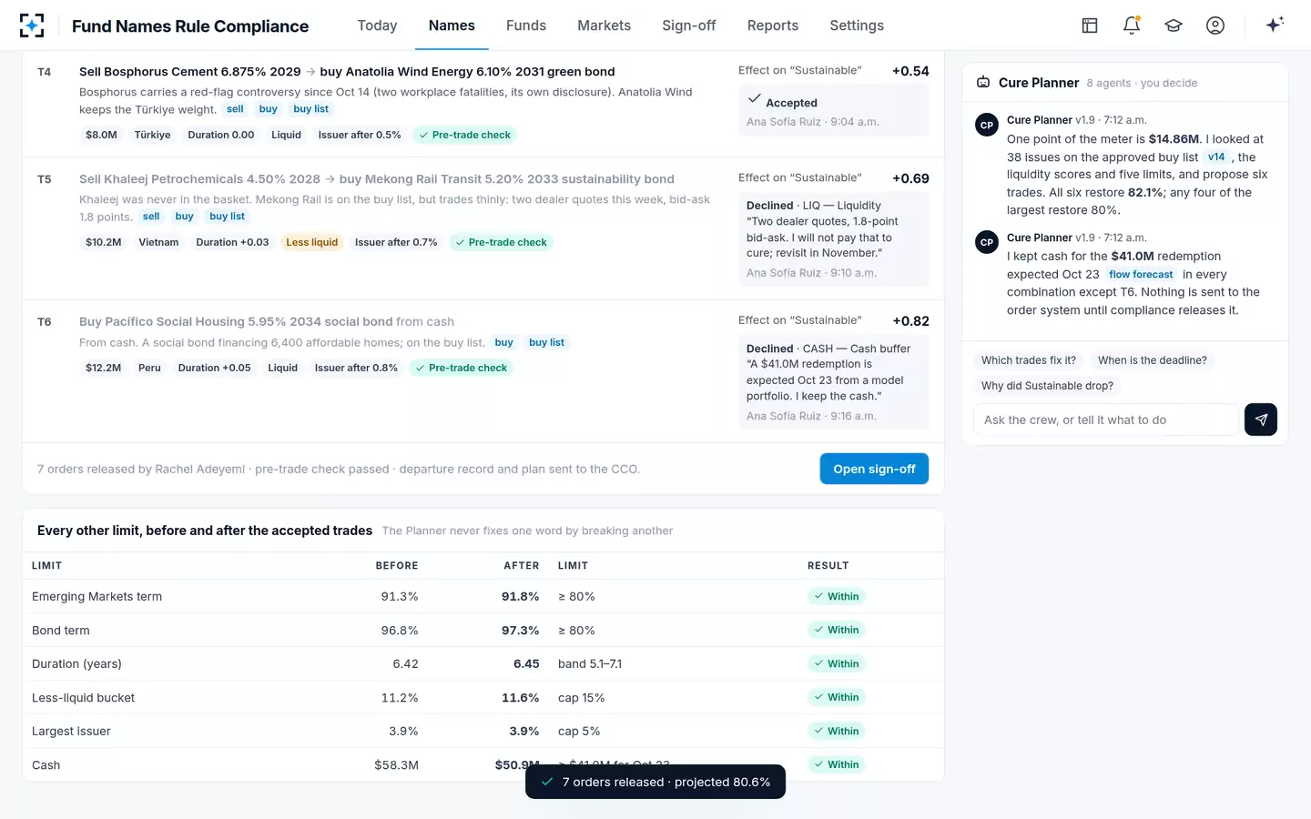View the Reports tab
The width and height of the screenshot is (1311, 819).
pyautogui.click(x=773, y=25)
